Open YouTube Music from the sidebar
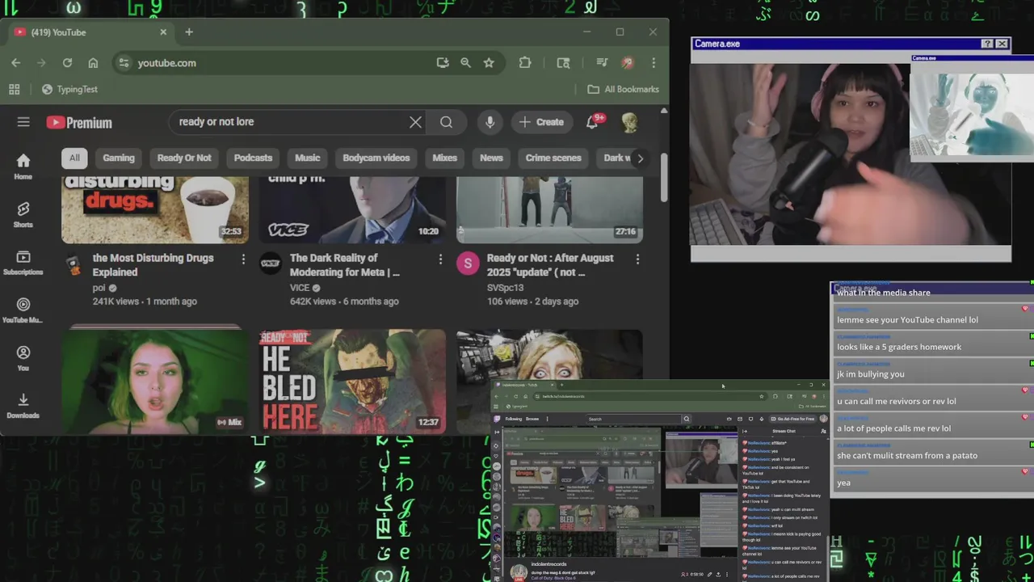 [23, 310]
